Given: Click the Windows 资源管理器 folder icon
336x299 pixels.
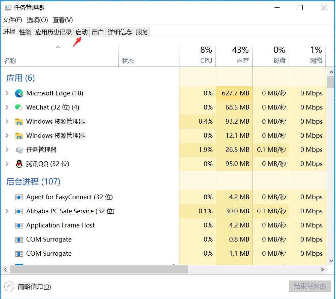Looking at the screenshot, I should [x=19, y=122].
